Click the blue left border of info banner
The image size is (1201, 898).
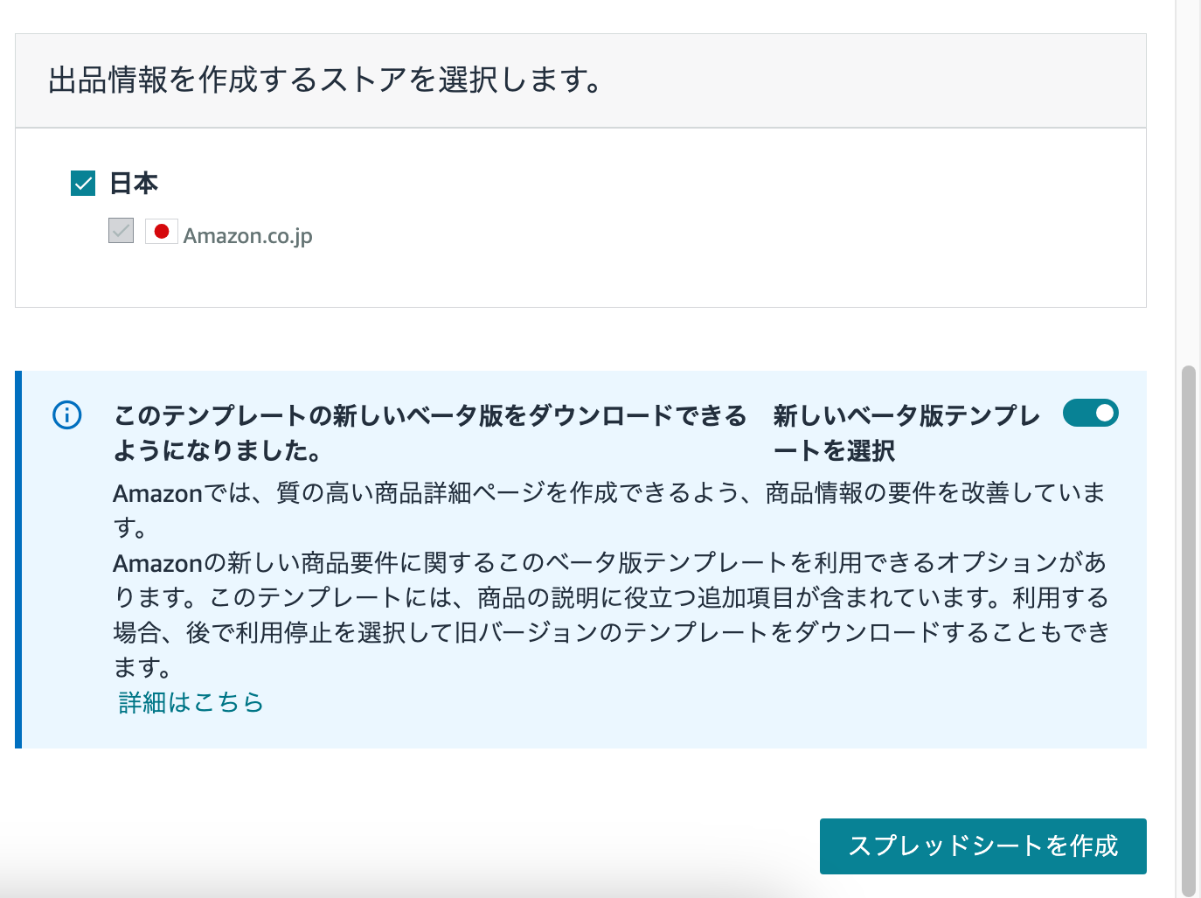click(18, 560)
